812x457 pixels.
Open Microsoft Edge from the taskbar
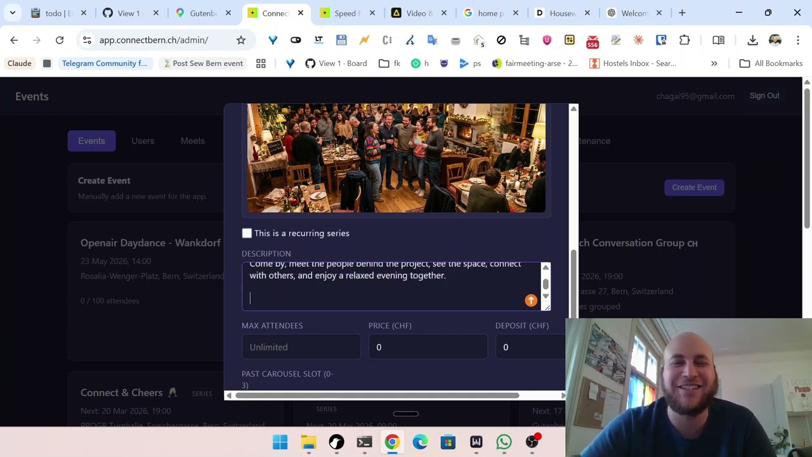coord(420,442)
